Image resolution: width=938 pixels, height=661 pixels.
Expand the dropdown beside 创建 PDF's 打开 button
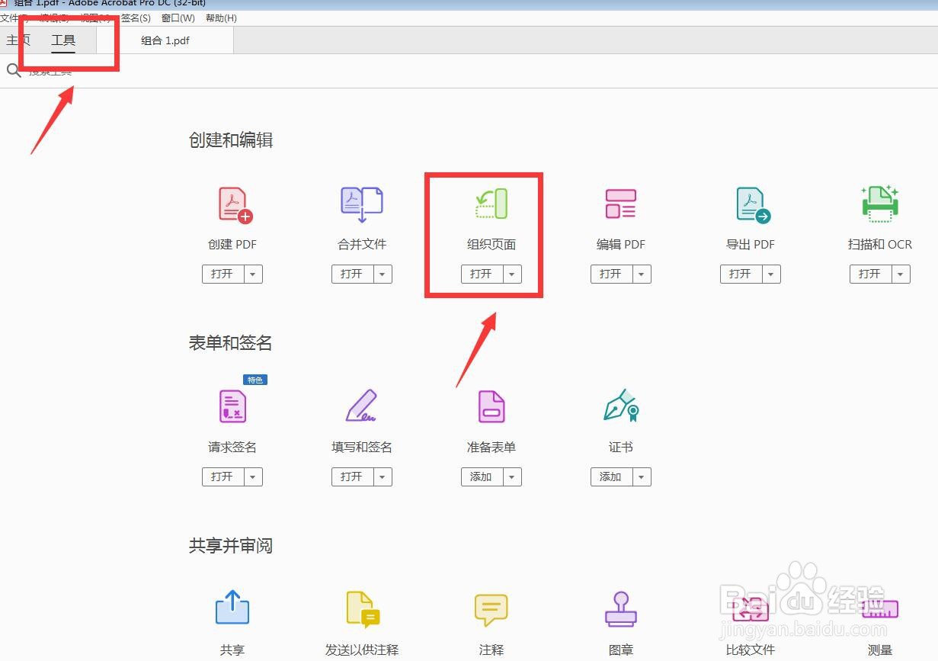(x=253, y=274)
